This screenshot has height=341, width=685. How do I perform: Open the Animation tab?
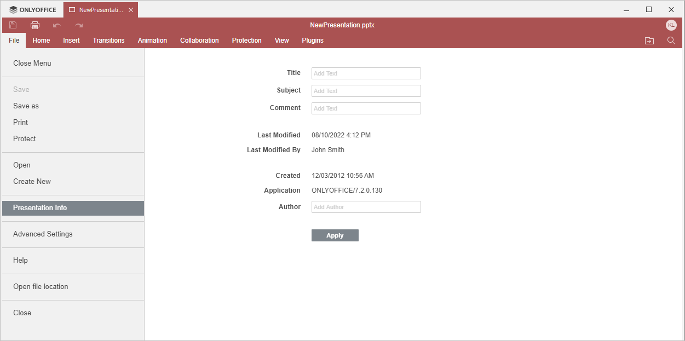[152, 41]
